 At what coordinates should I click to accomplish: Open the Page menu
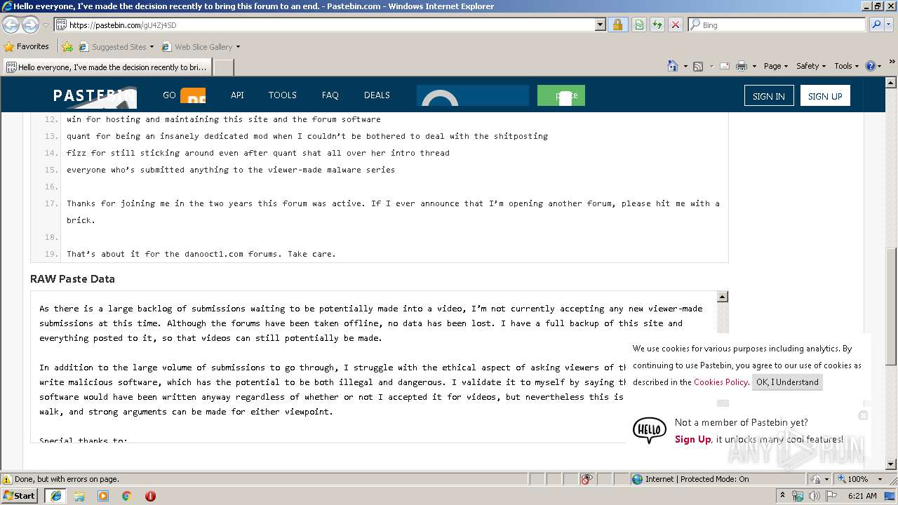(775, 66)
